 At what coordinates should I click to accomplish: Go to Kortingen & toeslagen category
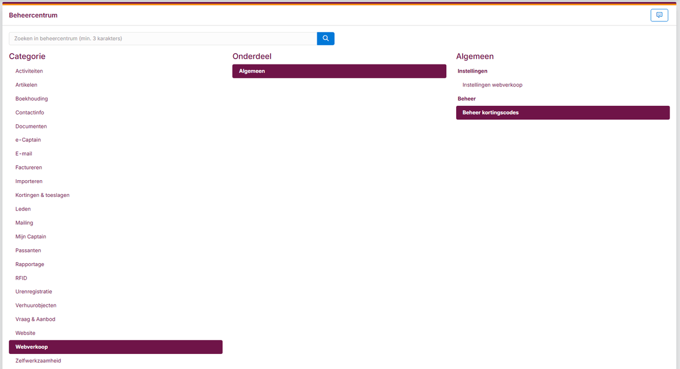click(x=42, y=195)
